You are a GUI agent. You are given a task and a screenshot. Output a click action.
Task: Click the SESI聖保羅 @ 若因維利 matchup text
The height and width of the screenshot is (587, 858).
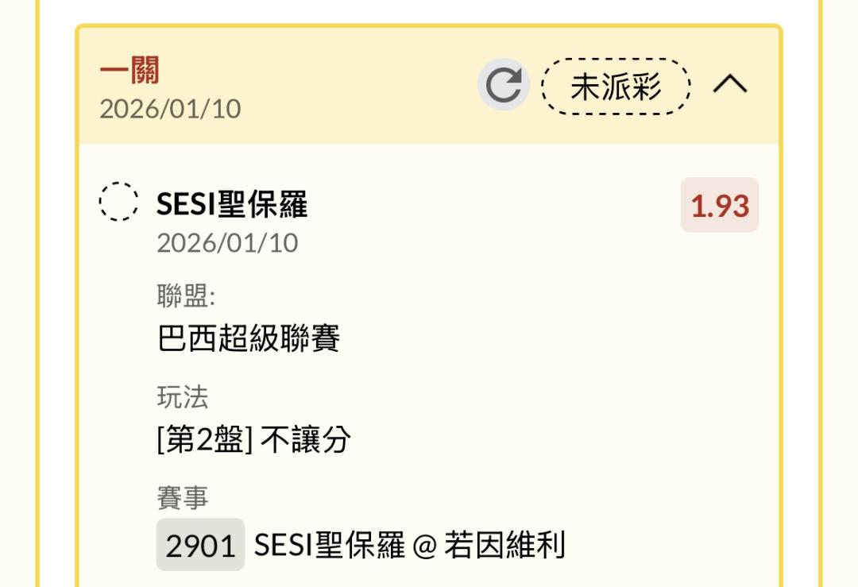[409, 546]
